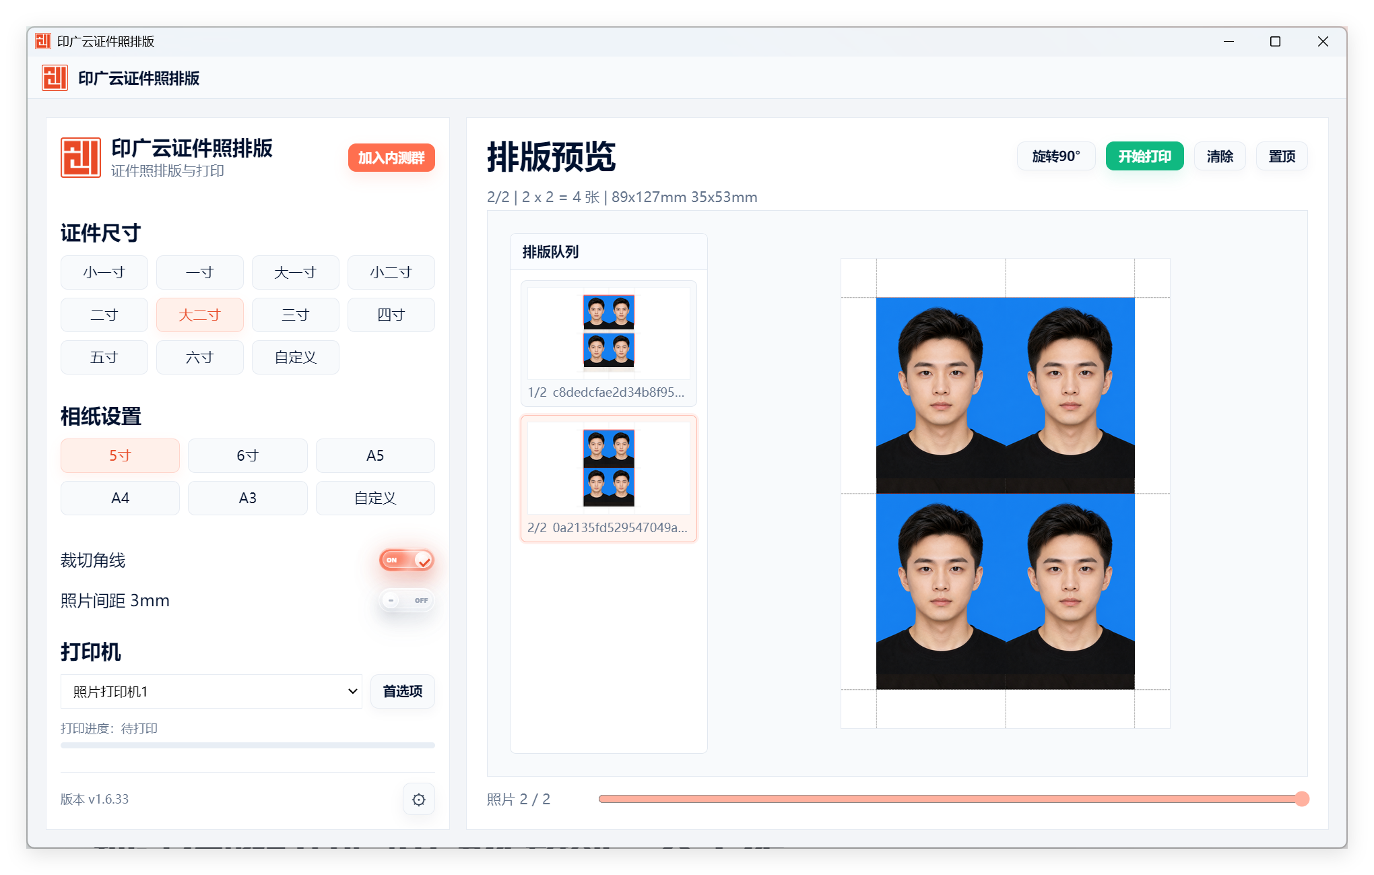Click the 版本 v1.6.33 text

pos(94,800)
